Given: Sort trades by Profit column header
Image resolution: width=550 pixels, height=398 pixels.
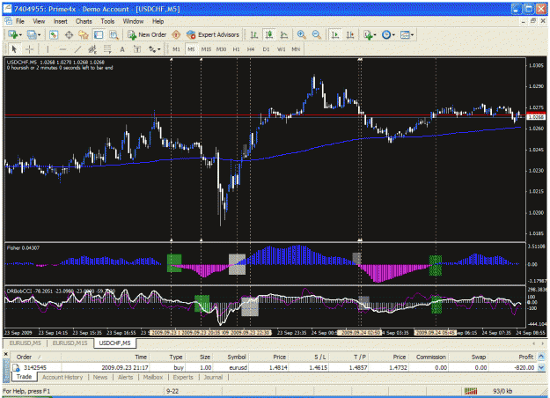Looking at the screenshot, I should coord(525,357).
